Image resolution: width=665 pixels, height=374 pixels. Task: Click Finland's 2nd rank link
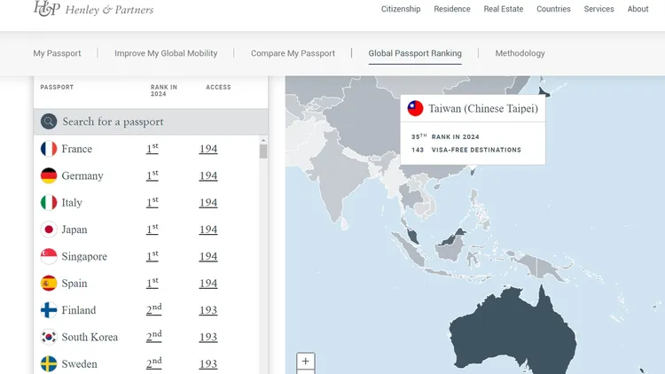click(153, 310)
